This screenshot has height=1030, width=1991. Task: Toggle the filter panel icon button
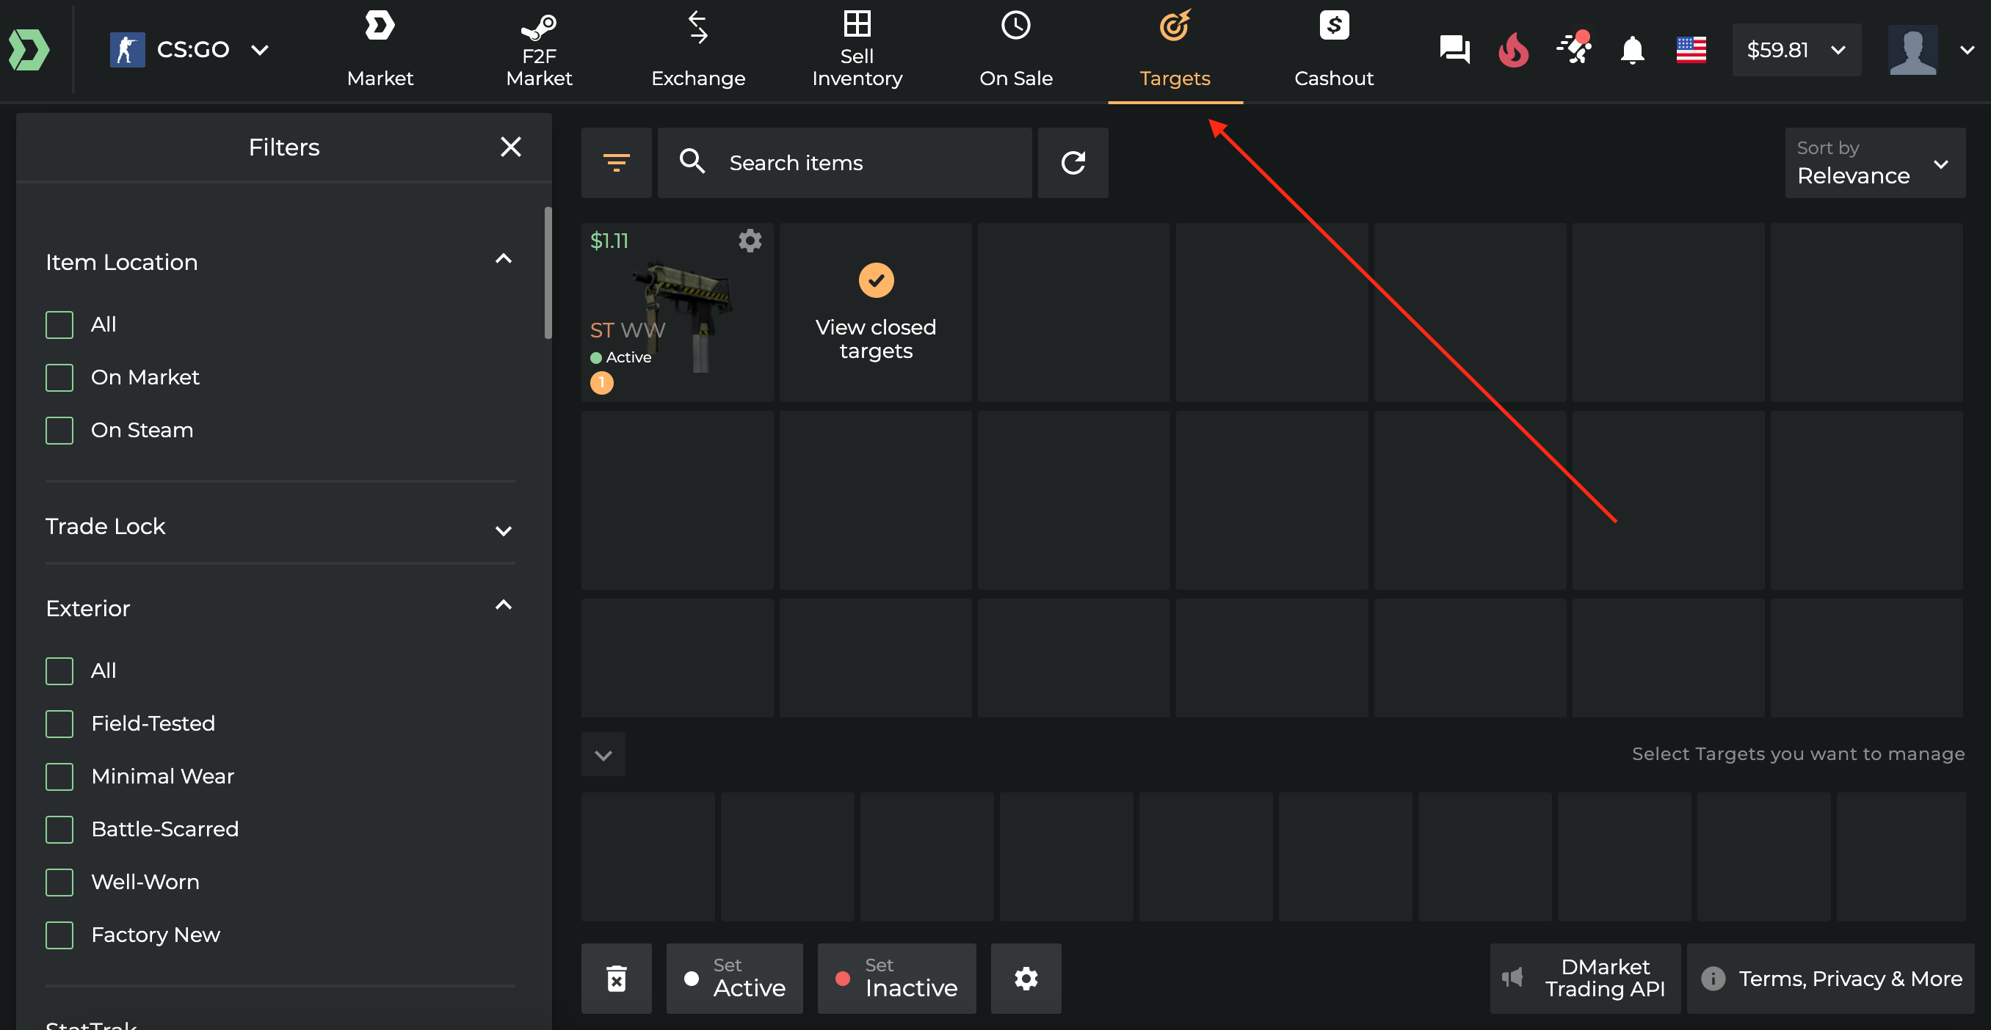click(x=616, y=163)
